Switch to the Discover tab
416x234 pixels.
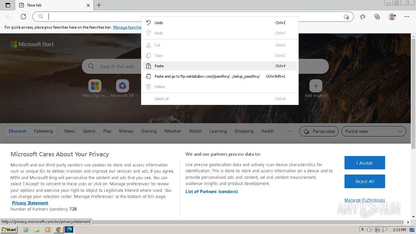[x=18, y=131]
